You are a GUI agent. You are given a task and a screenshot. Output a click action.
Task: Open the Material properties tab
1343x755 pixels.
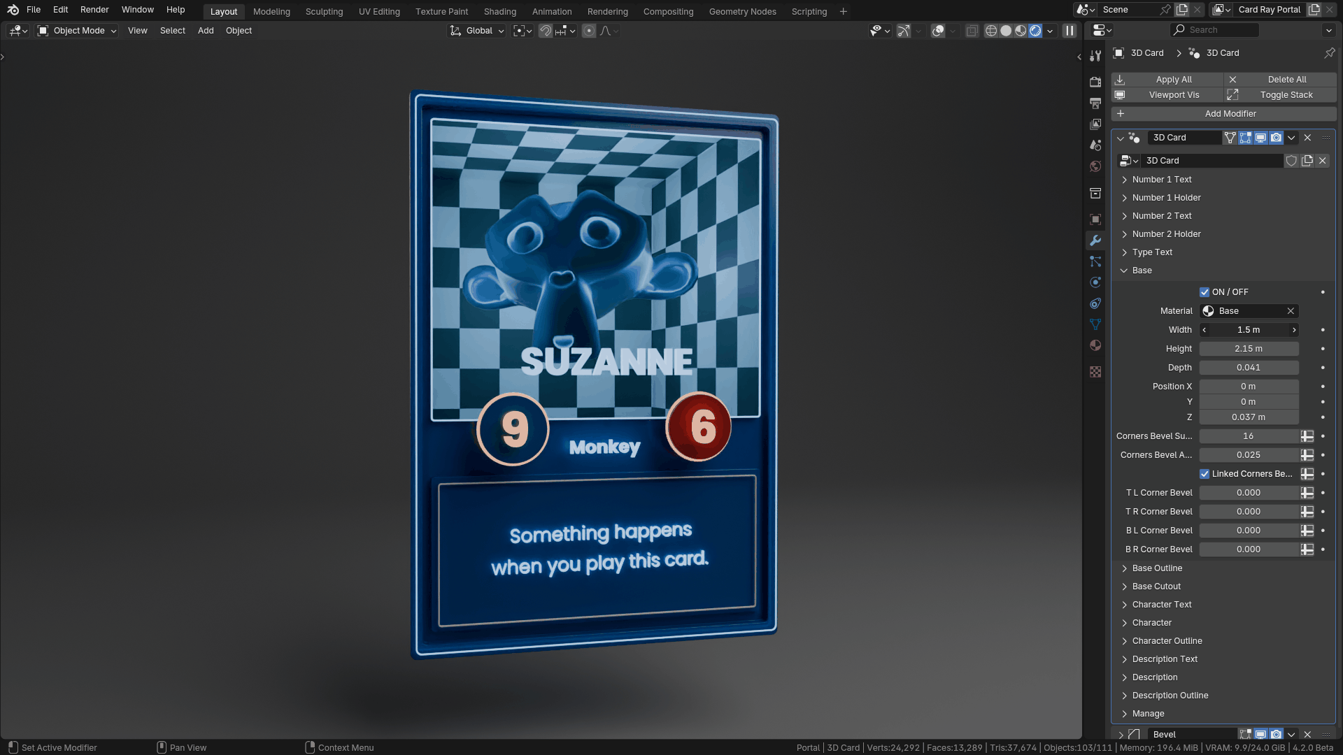point(1095,346)
